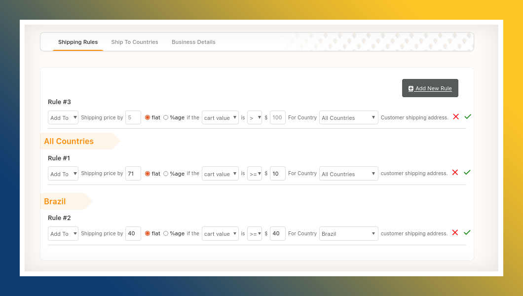
Task: Confirm Rule #1 using green checkmark
Action: pyautogui.click(x=467, y=173)
